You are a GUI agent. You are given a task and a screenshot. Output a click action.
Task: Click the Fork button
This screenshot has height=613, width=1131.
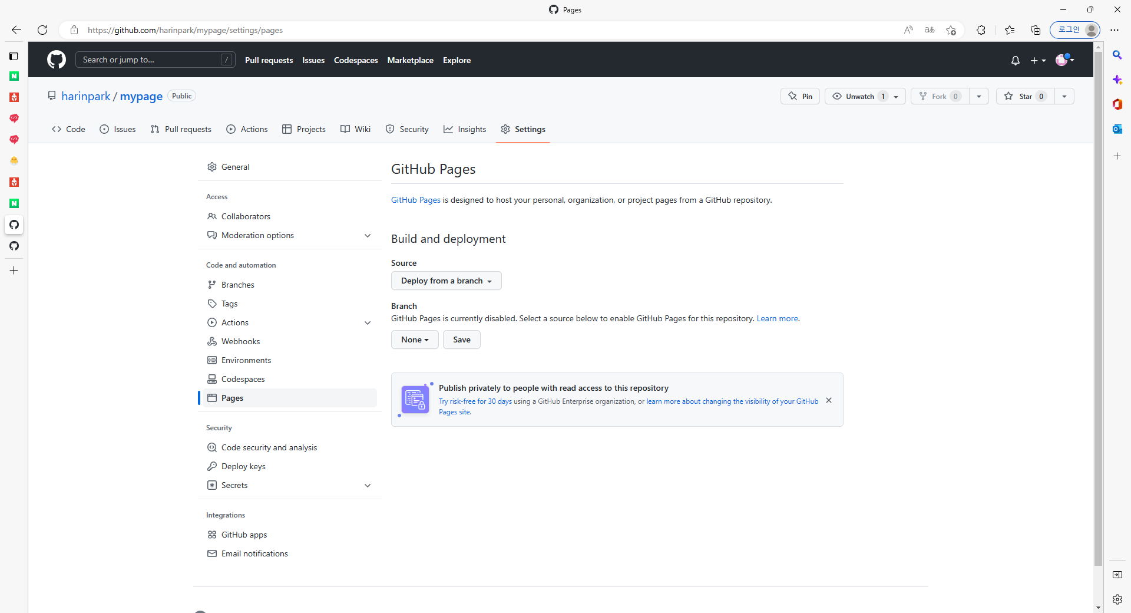(x=940, y=96)
